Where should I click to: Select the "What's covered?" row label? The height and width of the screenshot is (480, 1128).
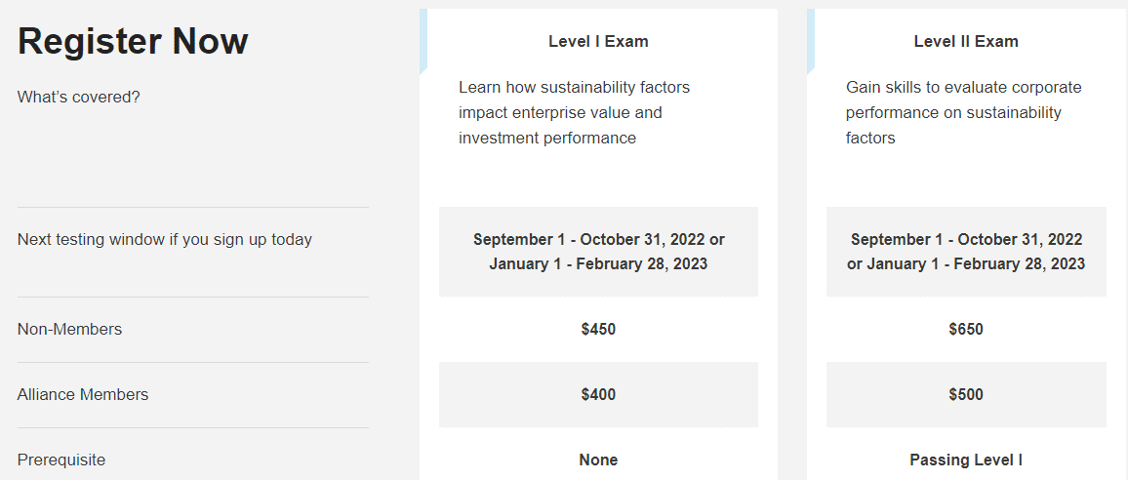coord(79,98)
